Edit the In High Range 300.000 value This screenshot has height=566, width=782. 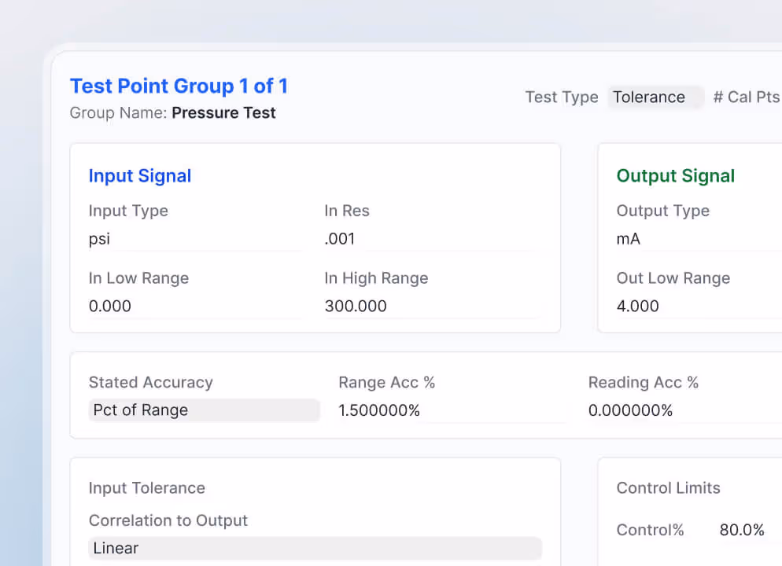click(433, 306)
